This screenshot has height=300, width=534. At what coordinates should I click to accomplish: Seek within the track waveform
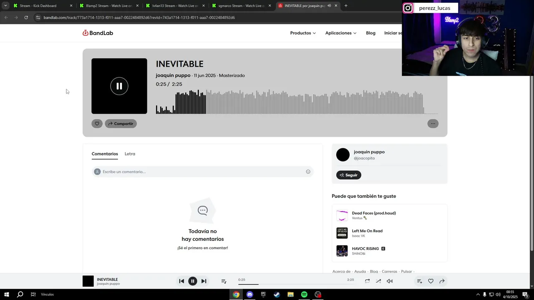(297, 102)
